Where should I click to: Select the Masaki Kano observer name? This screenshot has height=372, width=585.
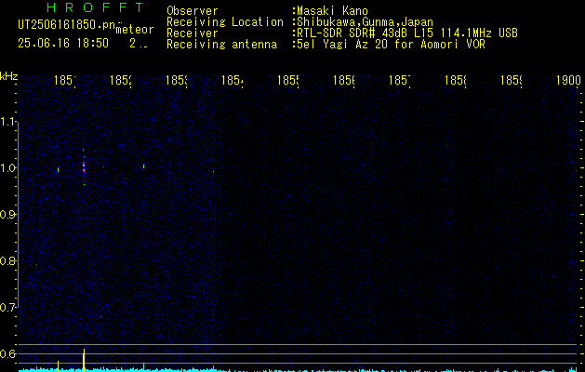point(332,11)
